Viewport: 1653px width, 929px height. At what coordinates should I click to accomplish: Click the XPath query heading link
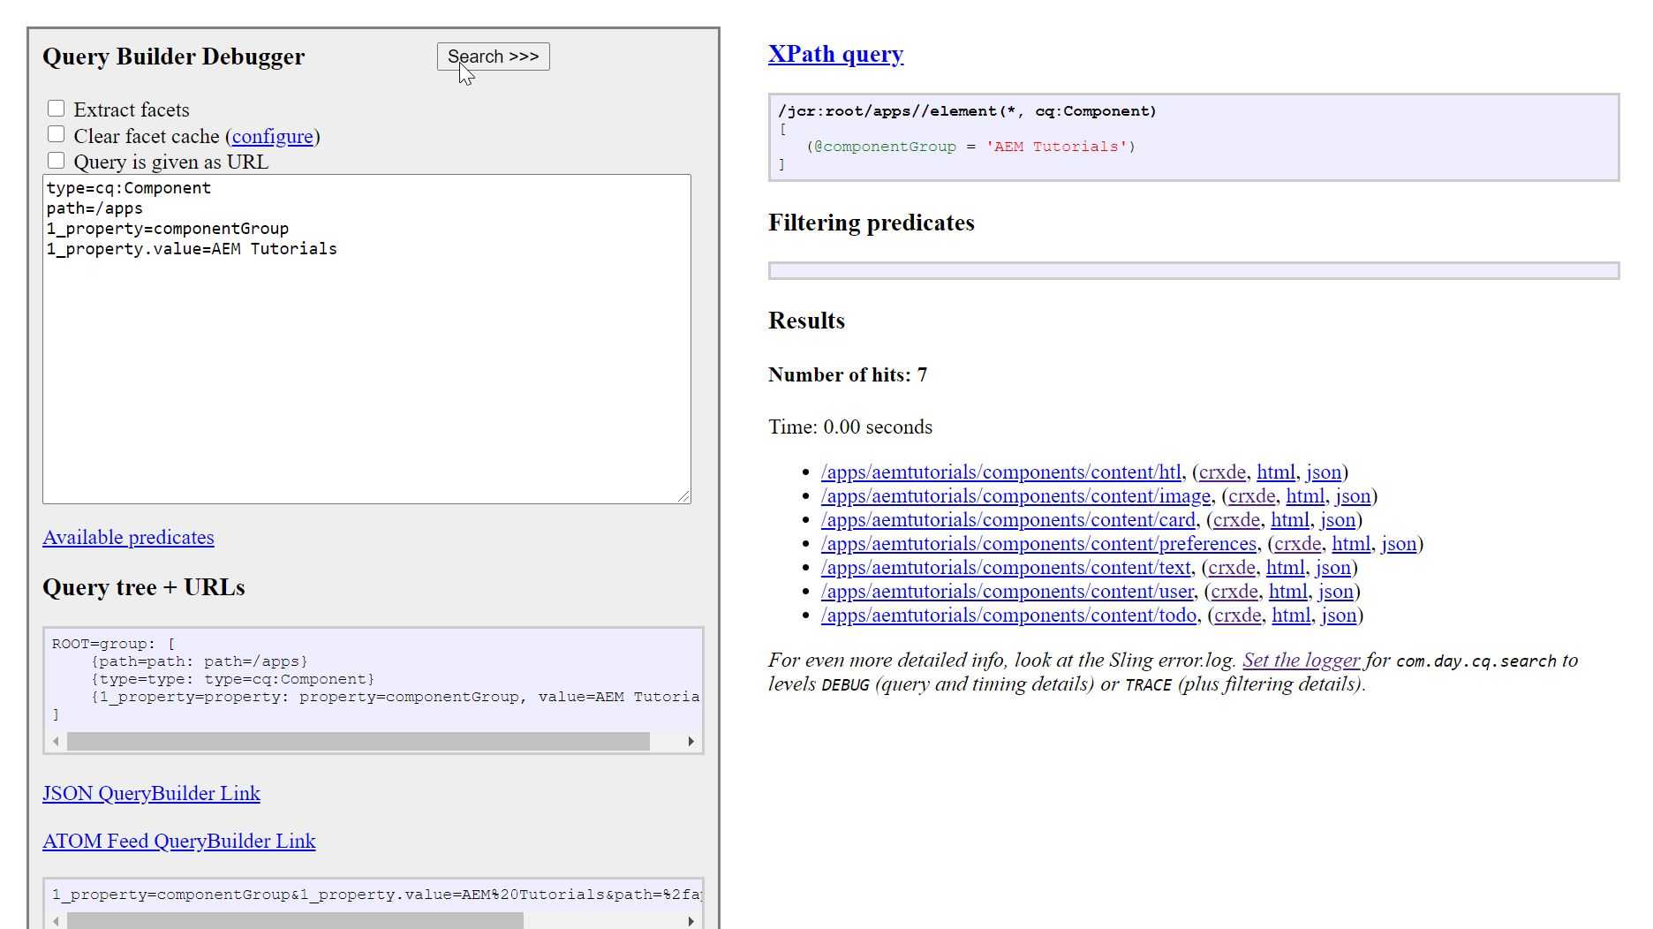(x=835, y=53)
